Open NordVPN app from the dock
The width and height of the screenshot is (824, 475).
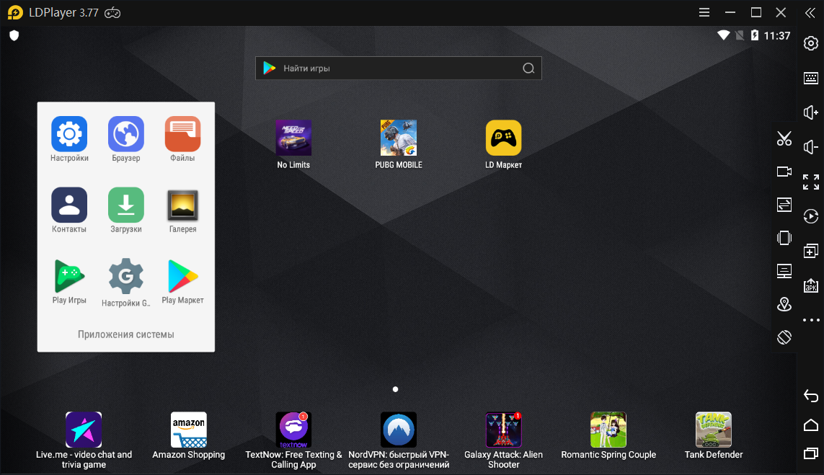tap(399, 440)
